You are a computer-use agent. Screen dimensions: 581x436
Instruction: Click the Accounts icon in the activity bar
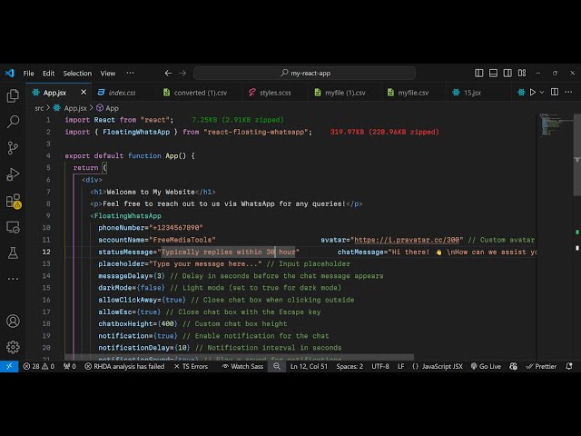(13, 321)
